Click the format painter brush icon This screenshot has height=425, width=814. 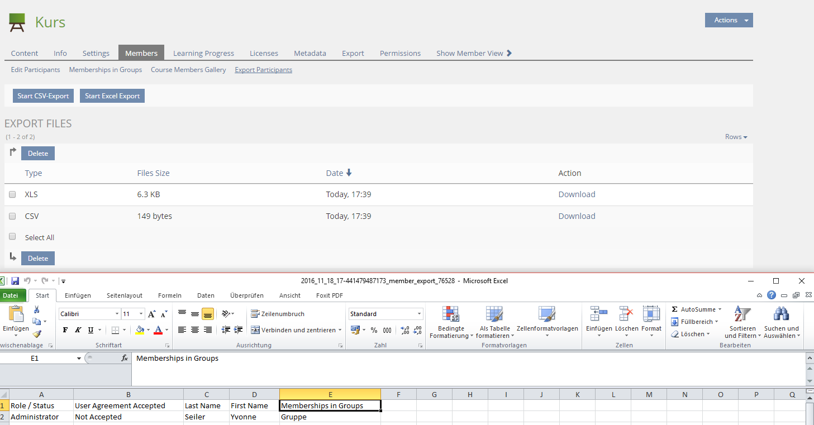(x=37, y=334)
